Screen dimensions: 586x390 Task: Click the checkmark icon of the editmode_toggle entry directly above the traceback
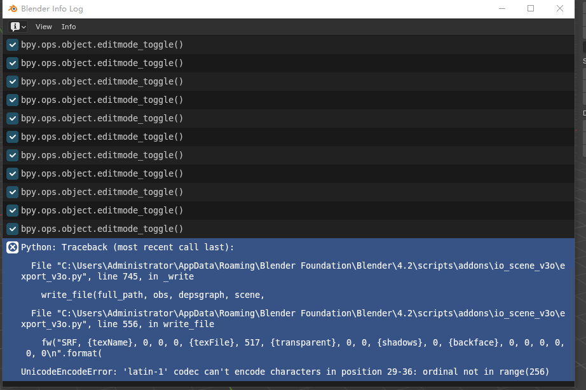[12, 229]
